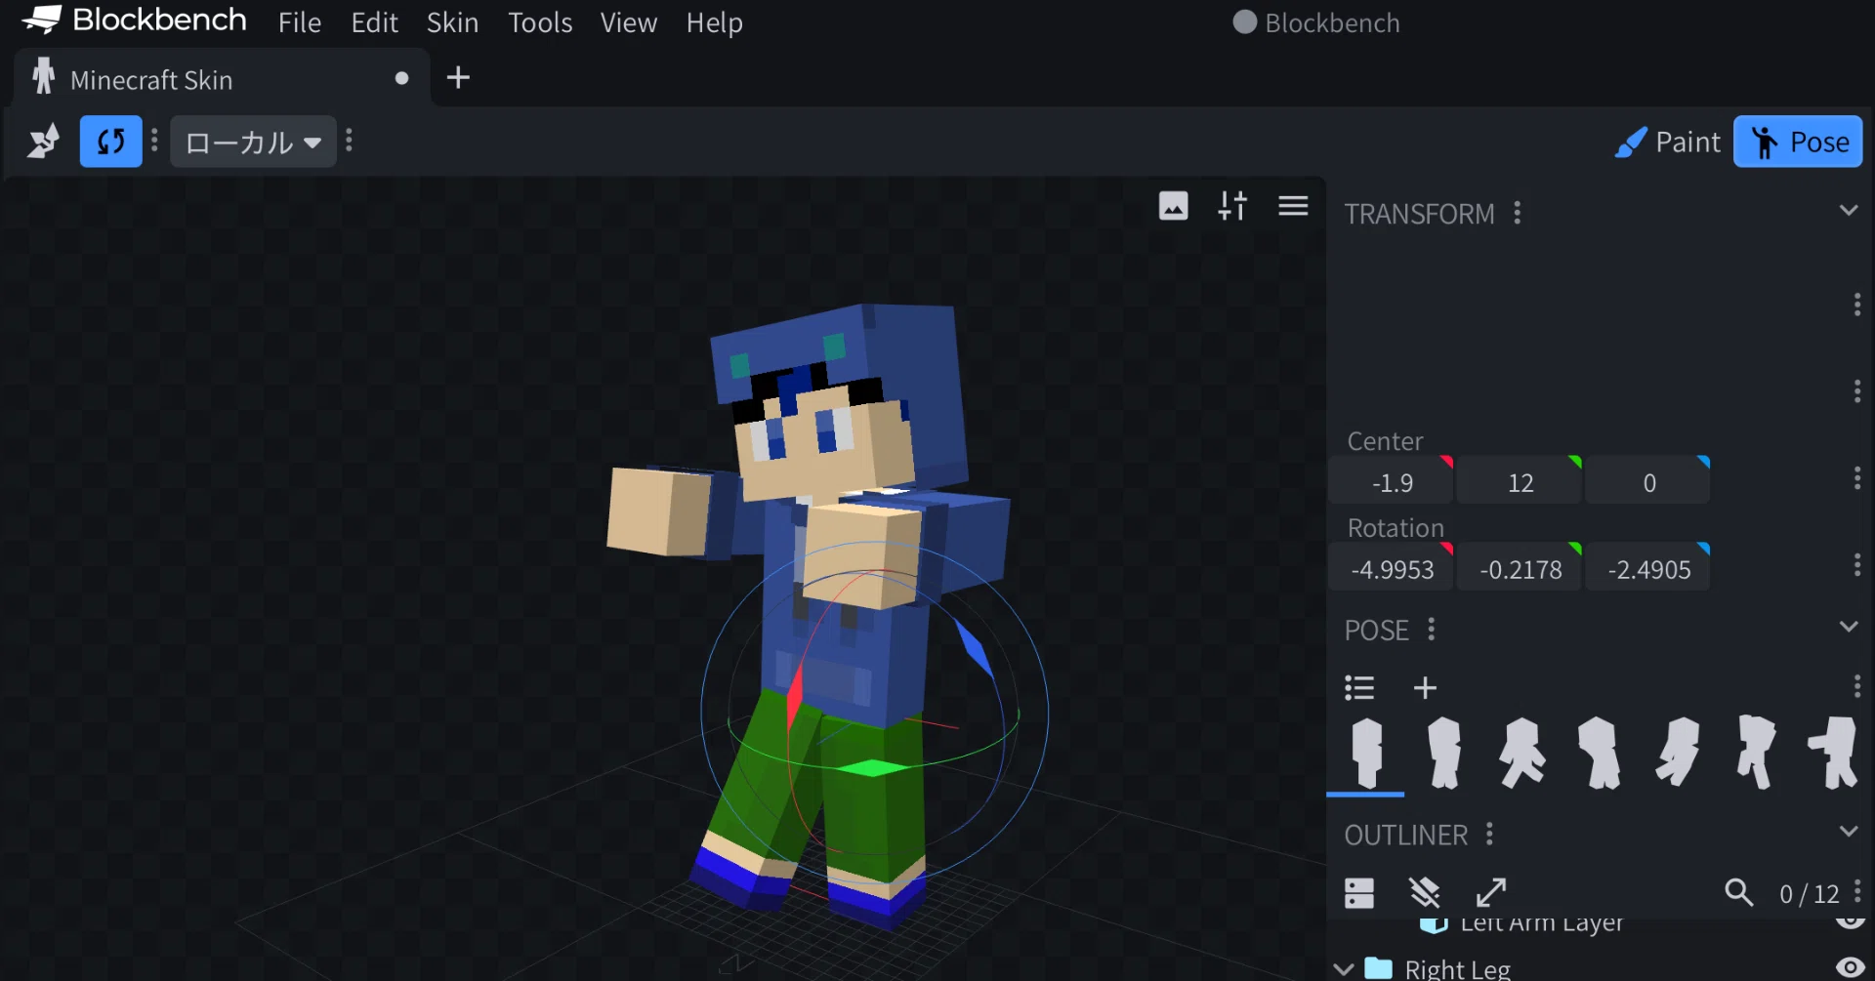Open options dots at the pose toolbar's right end
The image size is (1875, 981).
tap(1856, 686)
